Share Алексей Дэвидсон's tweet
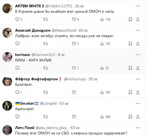 137,44
